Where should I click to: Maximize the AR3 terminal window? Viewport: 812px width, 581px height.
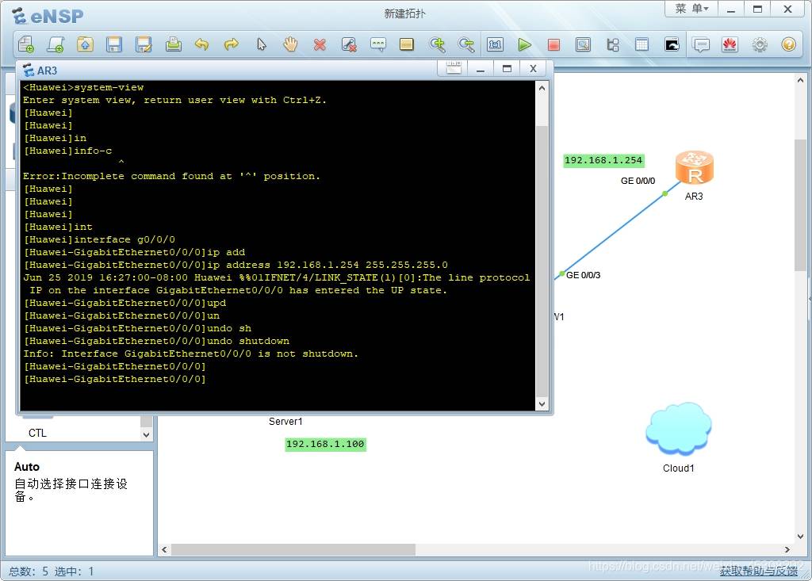(507, 68)
